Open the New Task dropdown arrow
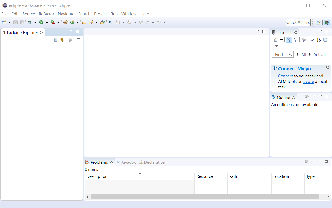The image size is (332, 208). [x=281, y=40]
